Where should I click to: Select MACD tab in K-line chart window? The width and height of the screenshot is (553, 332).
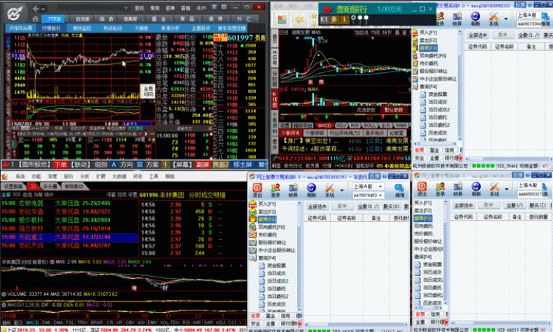point(324,125)
